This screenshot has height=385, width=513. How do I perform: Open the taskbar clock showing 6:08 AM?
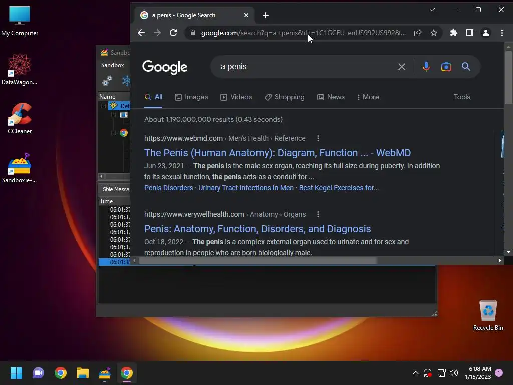click(478, 373)
